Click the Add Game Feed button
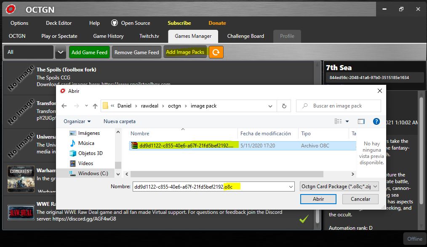Image resolution: width=427 pixels, height=247 pixels. [89, 52]
